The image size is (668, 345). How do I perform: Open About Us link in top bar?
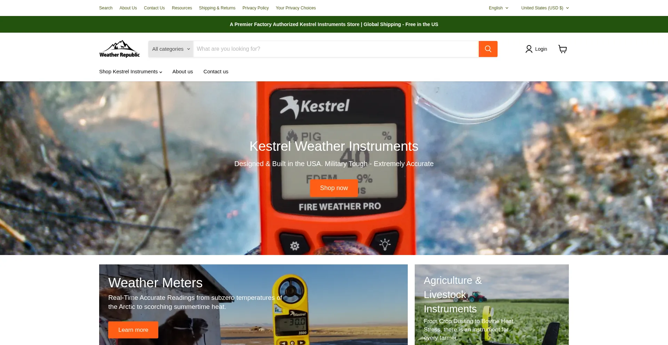tap(128, 8)
